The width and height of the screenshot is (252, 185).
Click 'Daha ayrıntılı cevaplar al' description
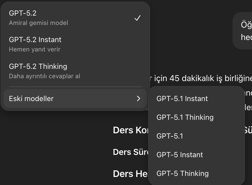44,76
